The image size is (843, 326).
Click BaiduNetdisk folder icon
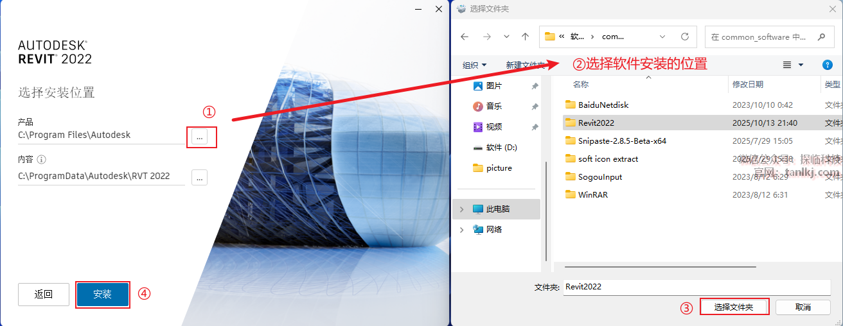pyautogui.click(x=570, y=105)
